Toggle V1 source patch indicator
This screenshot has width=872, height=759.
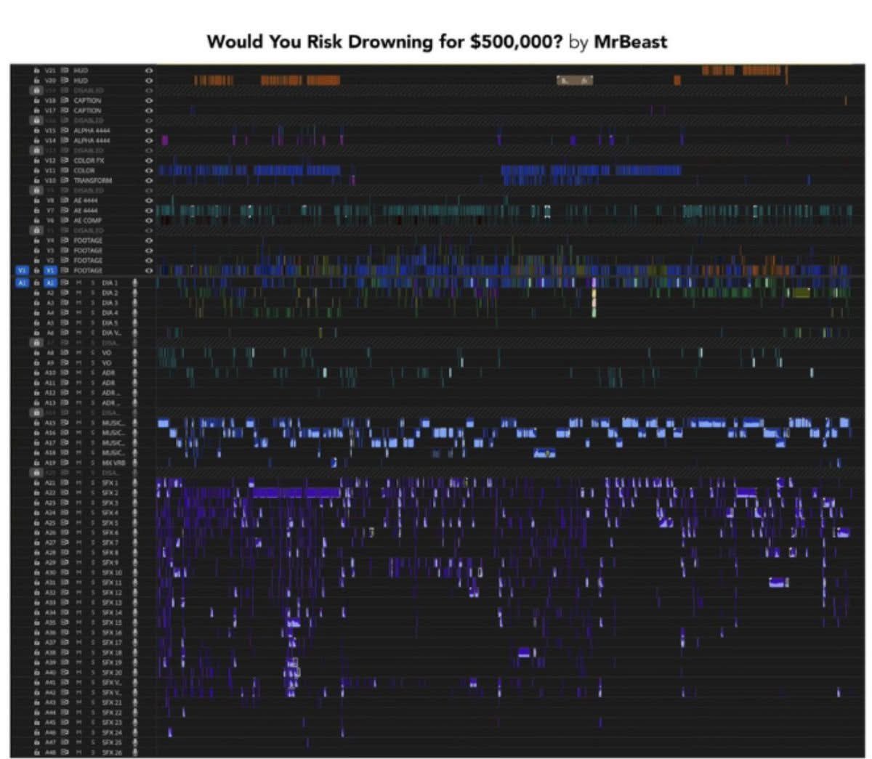pyautogui.click(x=22, y=270)
